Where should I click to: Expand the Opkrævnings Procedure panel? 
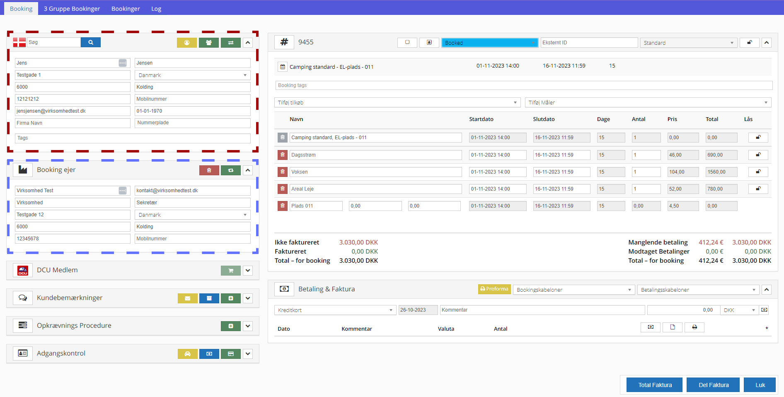pos(248,326)
